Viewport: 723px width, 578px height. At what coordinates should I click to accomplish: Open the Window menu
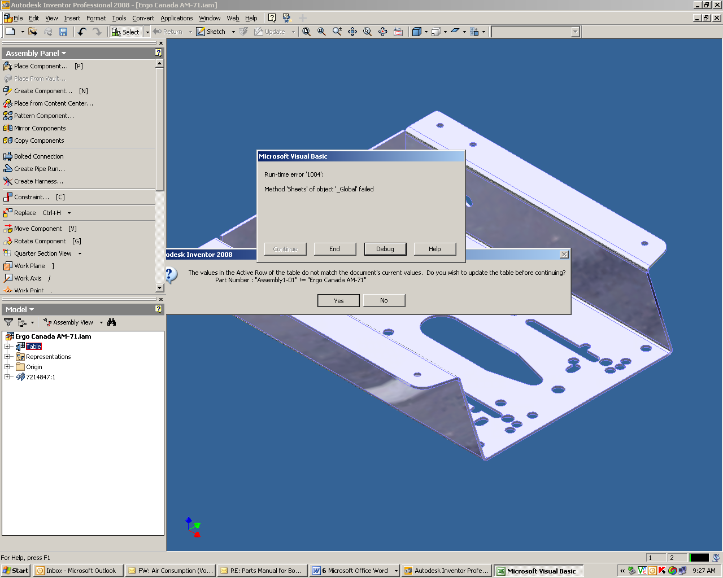point(210,18)
